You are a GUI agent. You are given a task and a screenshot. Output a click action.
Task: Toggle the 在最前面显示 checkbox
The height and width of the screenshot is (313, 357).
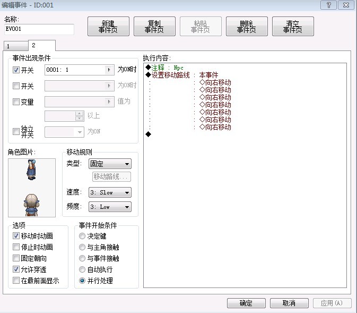coord(16,281)
